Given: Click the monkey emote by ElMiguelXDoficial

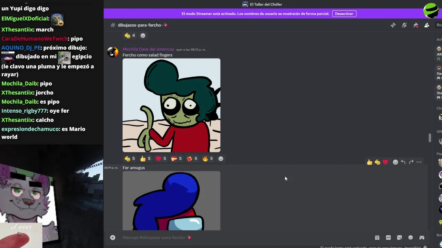Looking at the screenshot, I should click(x=57, y=20).
